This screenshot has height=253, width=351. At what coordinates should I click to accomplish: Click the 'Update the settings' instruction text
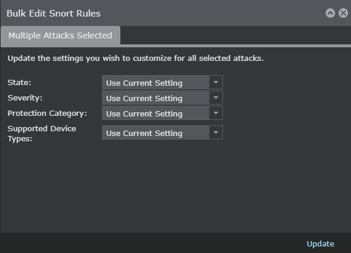point(136,59)
